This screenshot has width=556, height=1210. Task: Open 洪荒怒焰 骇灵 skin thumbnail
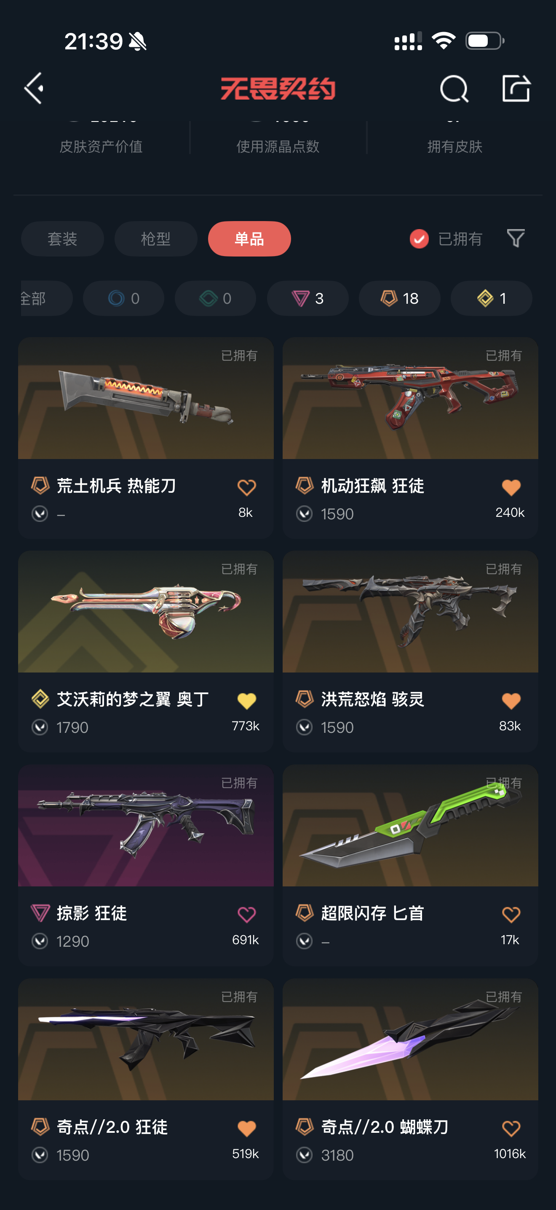pyautogui.click(x=410, y=612)
